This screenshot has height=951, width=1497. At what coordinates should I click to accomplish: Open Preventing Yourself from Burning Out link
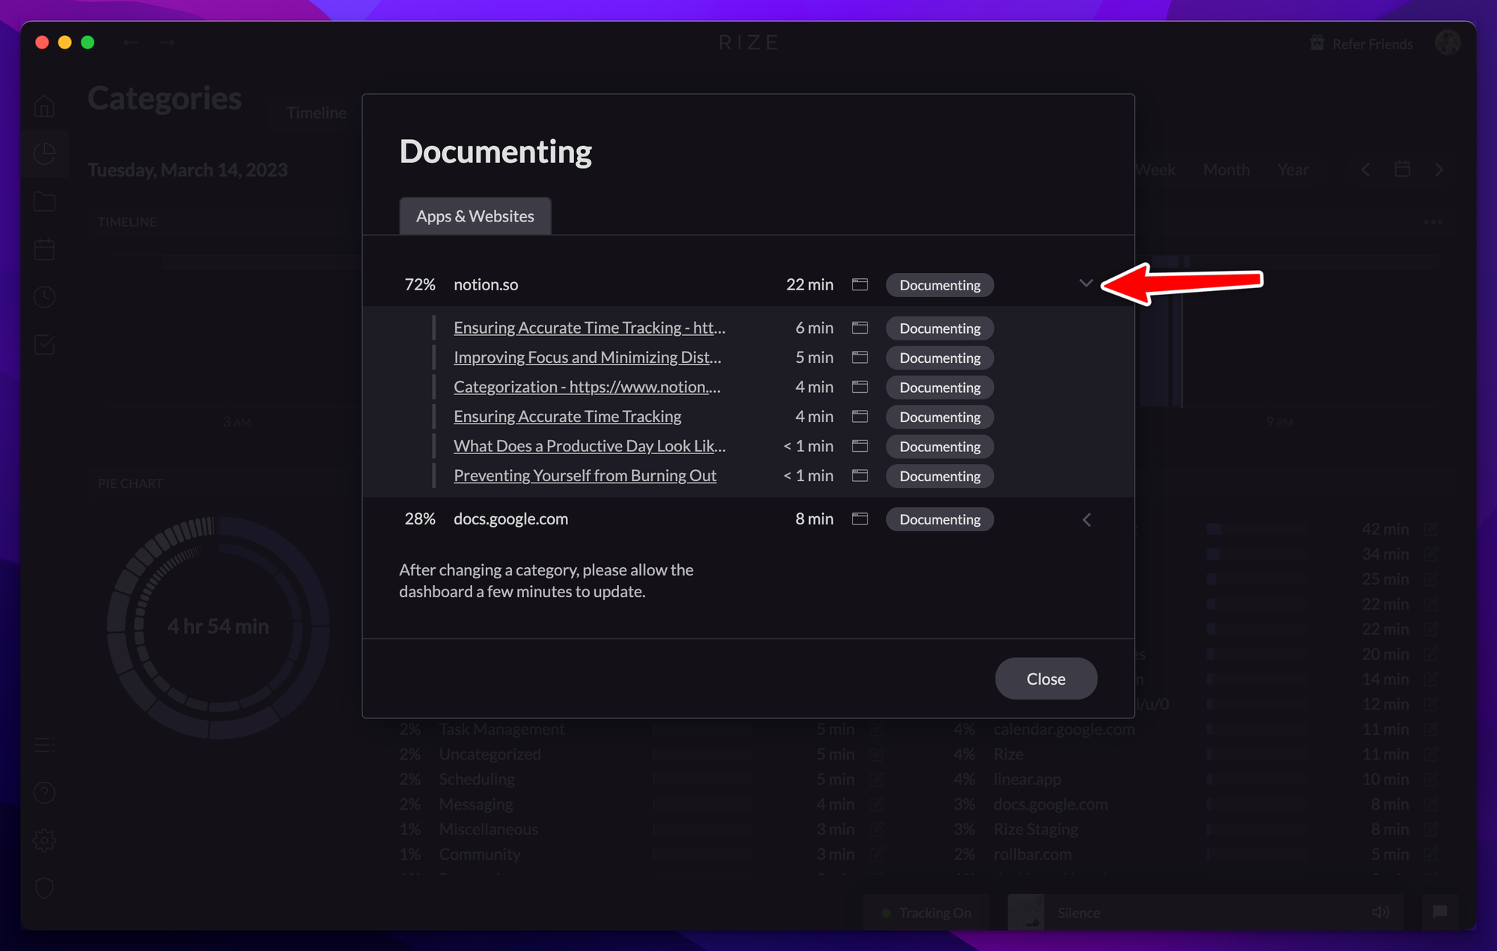point(585,476)
